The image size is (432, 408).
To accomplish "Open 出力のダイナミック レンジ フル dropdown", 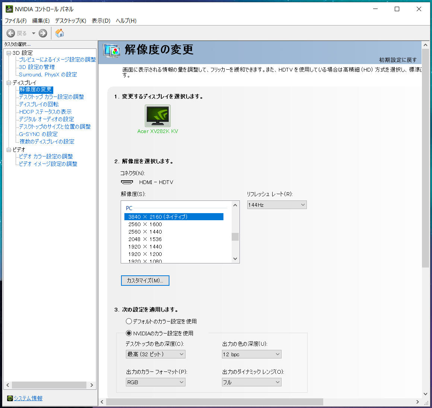I will coord(251,382).
